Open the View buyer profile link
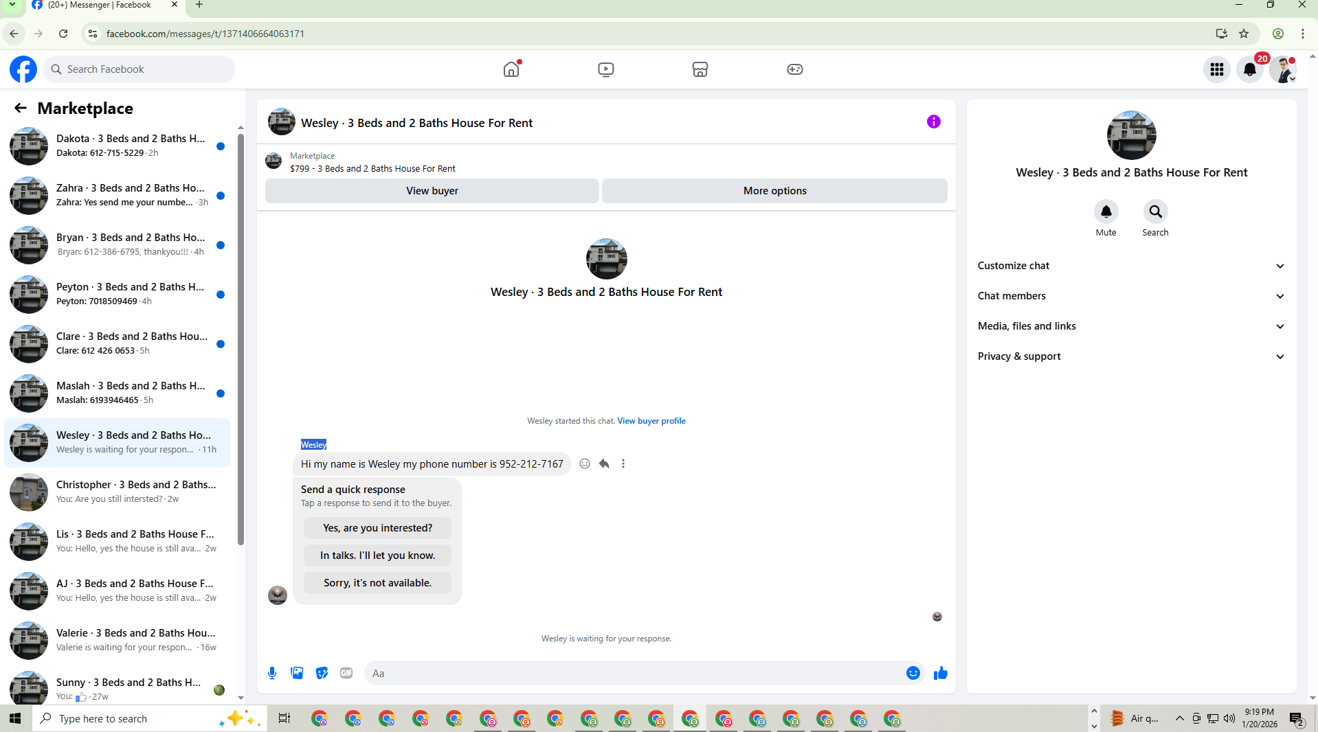This screenshot has height=732, width=1318. pos(651,421)
